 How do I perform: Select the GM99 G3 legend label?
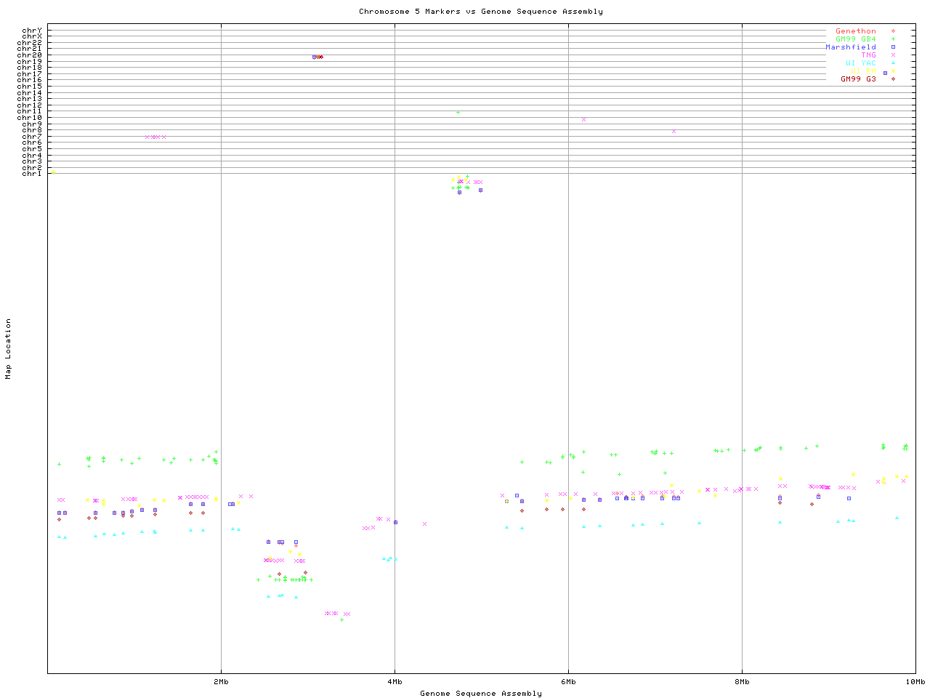pyautogui.click(x=858, y=79)
